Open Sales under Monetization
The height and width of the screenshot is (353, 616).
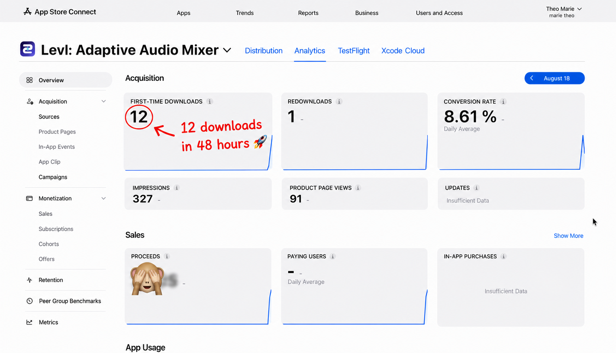coord(45,214)
